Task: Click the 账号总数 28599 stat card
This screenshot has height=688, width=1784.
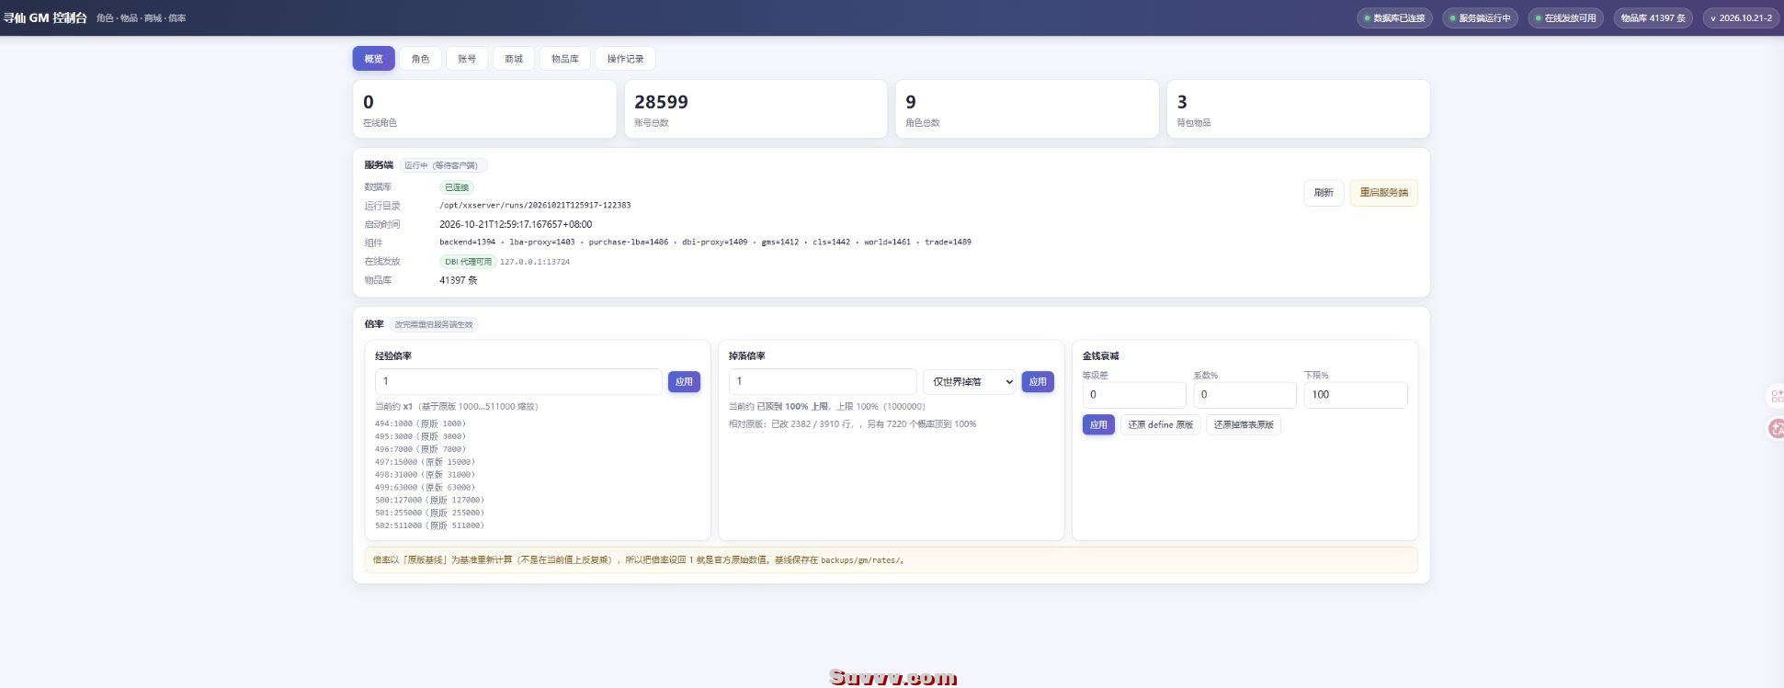Action: [x=756, y=109]
